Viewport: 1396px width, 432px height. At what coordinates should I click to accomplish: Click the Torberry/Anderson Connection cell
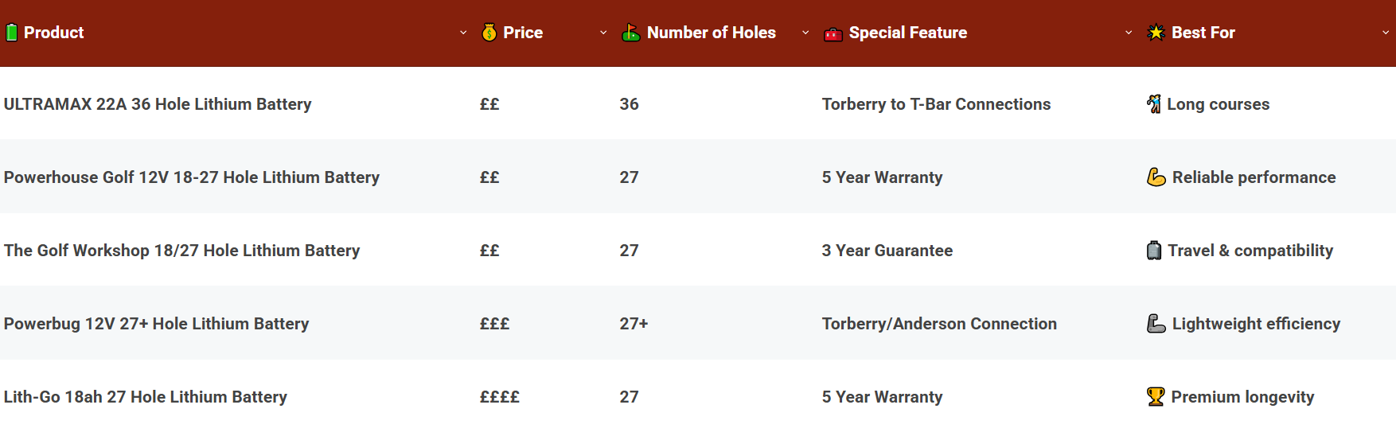939,324
